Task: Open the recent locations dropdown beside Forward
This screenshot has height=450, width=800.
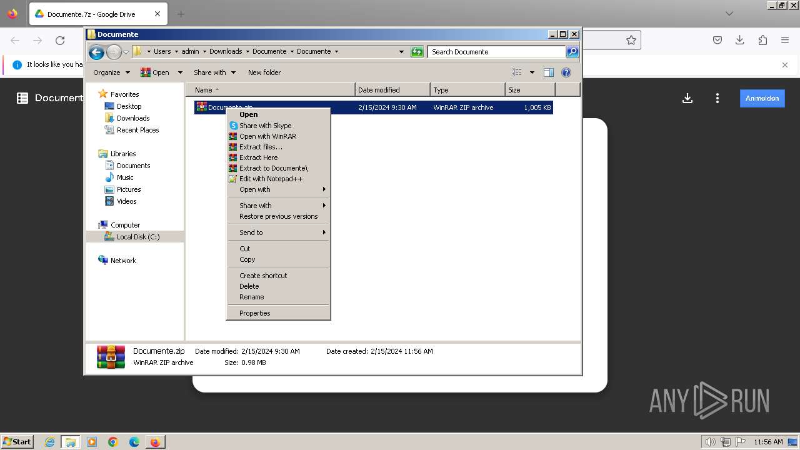Action: (126, 52)
